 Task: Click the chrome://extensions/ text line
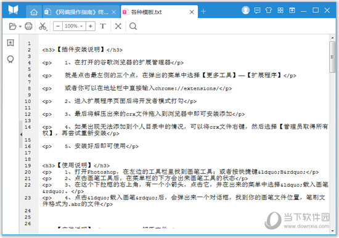(x=137, y=88)
